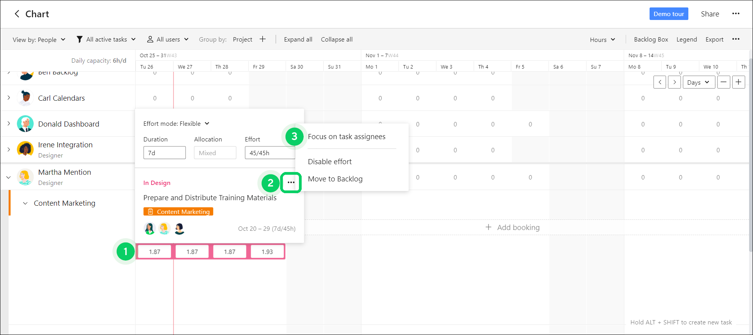Click task title Prepare and Distribute Training Materials

210,197
